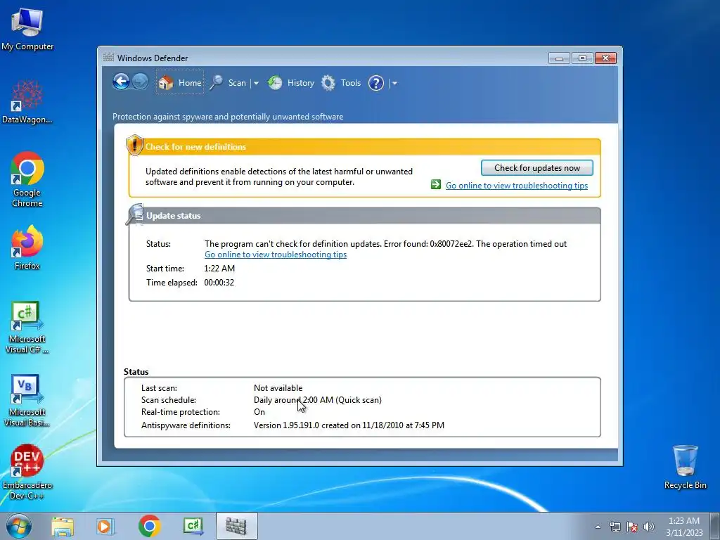Screen dimensions: 720x540
Task: Open the DataWagon desktop shortcut
Action: (x=27, y=102)
